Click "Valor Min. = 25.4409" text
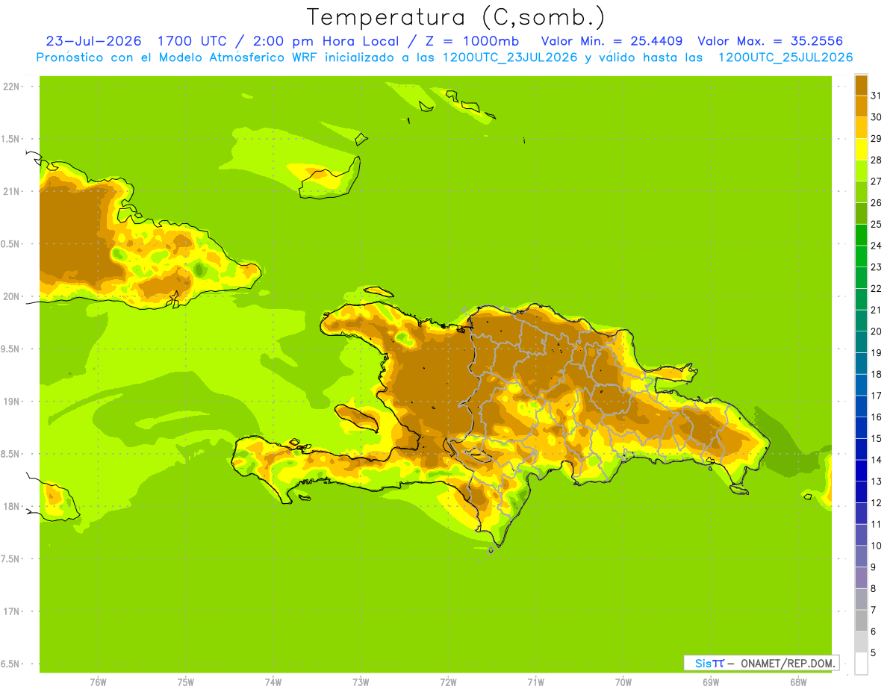Viewport: 896px width, 692px height. coord(612,41)
